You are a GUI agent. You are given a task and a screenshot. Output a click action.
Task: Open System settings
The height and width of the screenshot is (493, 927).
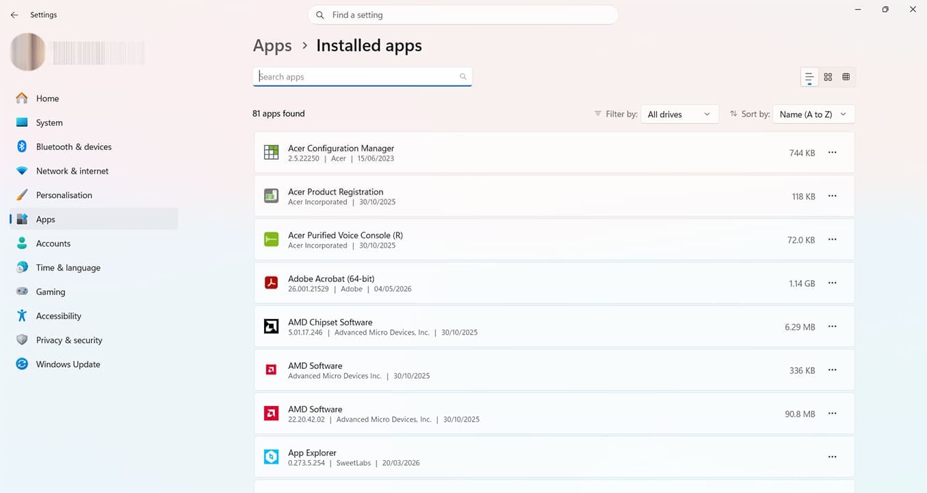click(94, 123)
